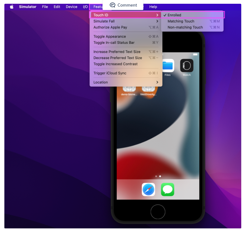Toggle the Enrolled Touch ID option
Image resolution: width=245 pixels, height=232 pixels.
pos(174,15)
